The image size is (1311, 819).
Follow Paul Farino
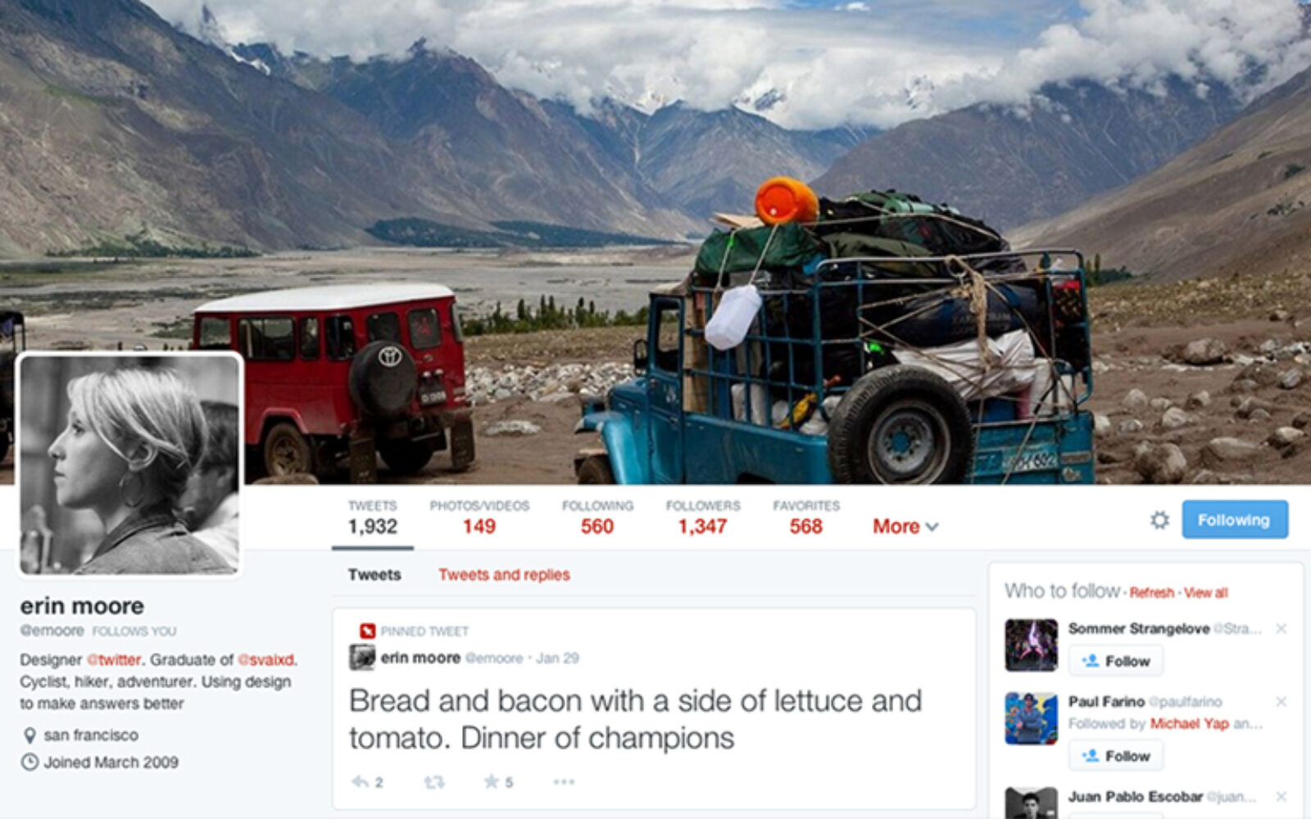point(1116,756)
